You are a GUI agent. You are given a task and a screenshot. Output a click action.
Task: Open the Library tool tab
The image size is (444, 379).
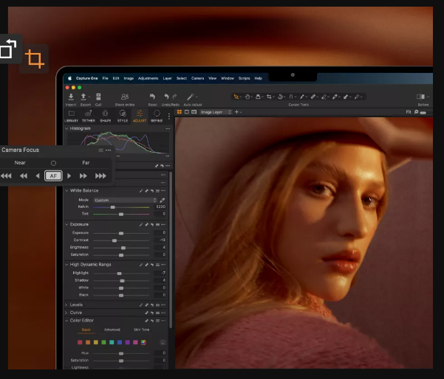tap(72, 117)
